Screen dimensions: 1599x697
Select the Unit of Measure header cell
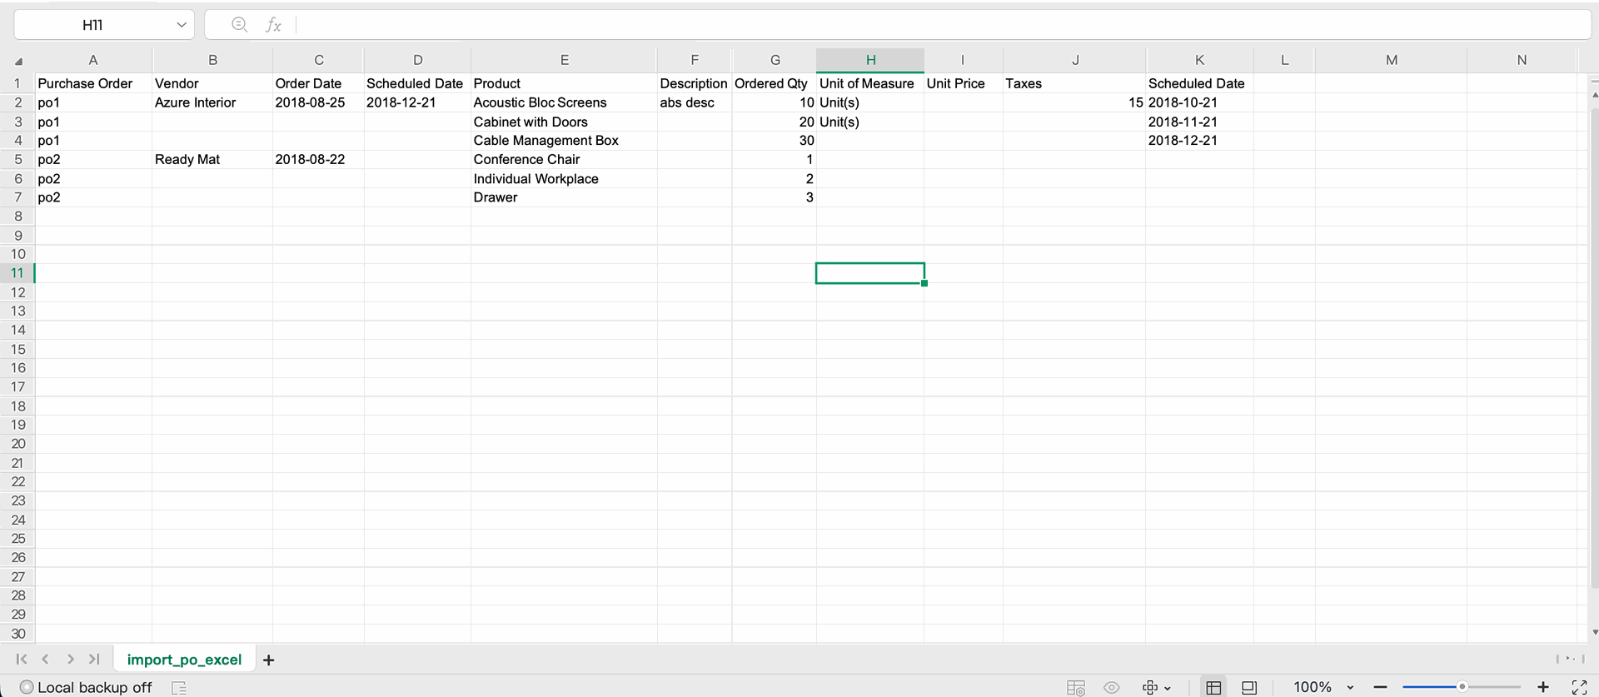coord(870,83)
